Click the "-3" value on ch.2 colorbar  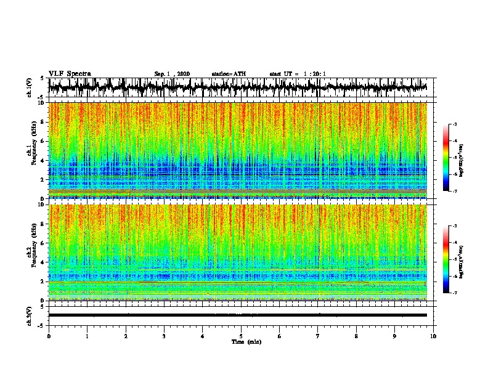click(x=454, y=226)
